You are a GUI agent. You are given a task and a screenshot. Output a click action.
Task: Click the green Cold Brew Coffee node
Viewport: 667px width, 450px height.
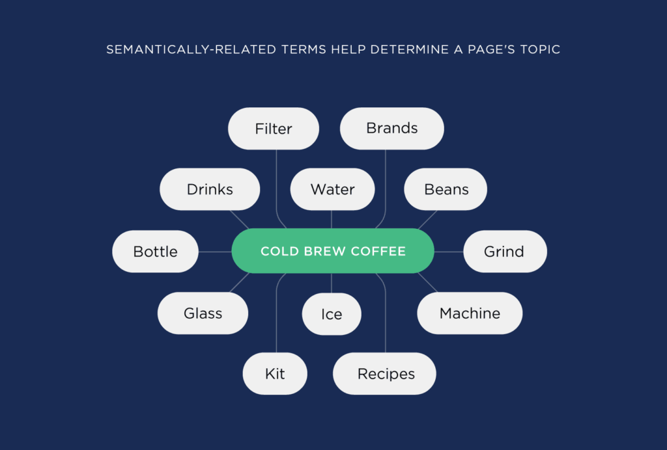pyautogui.click(x=333, y=251)
